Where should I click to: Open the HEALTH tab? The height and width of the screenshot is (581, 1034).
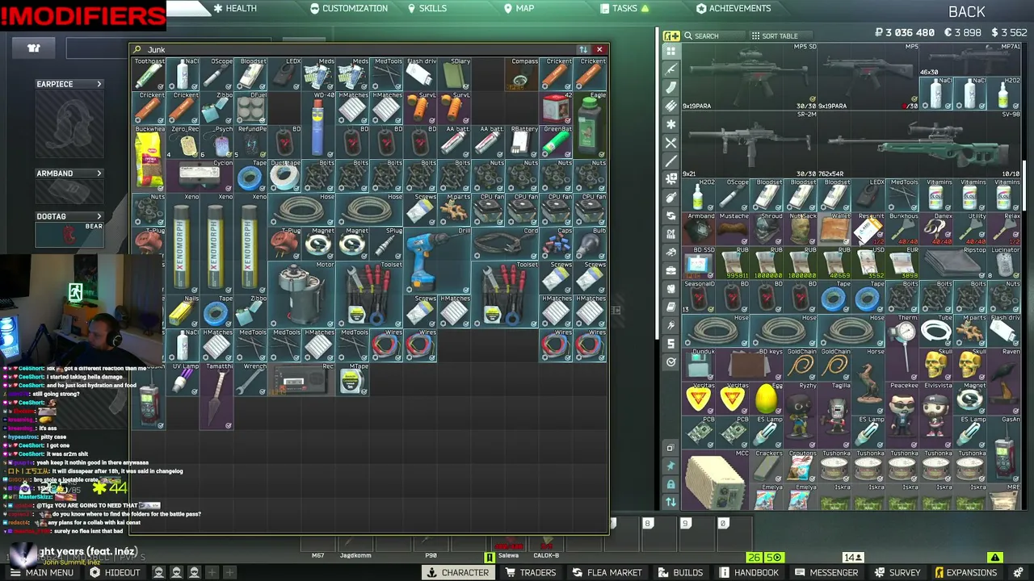pyautogui.click(x=235, y=8)
